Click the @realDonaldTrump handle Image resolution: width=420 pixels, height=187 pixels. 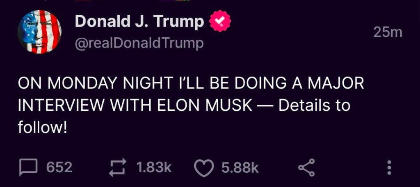139,43
